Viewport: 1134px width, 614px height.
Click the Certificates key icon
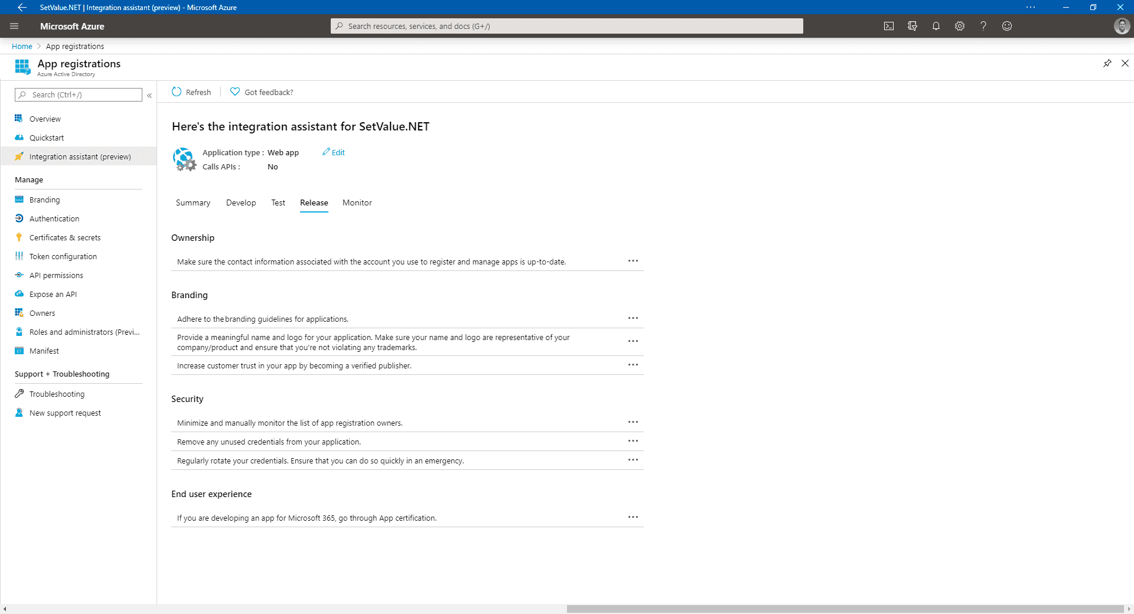19,237
